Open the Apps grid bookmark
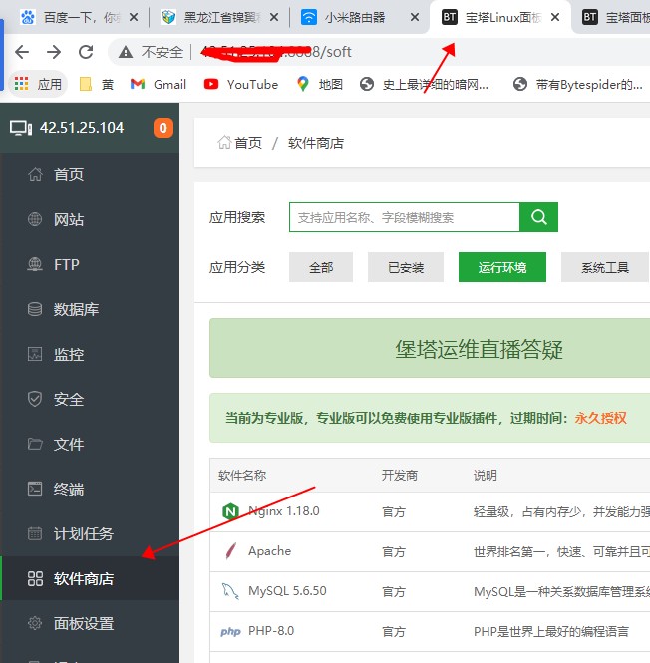Image resolution: width=650 pixels, height=663 pixels. 38,84
